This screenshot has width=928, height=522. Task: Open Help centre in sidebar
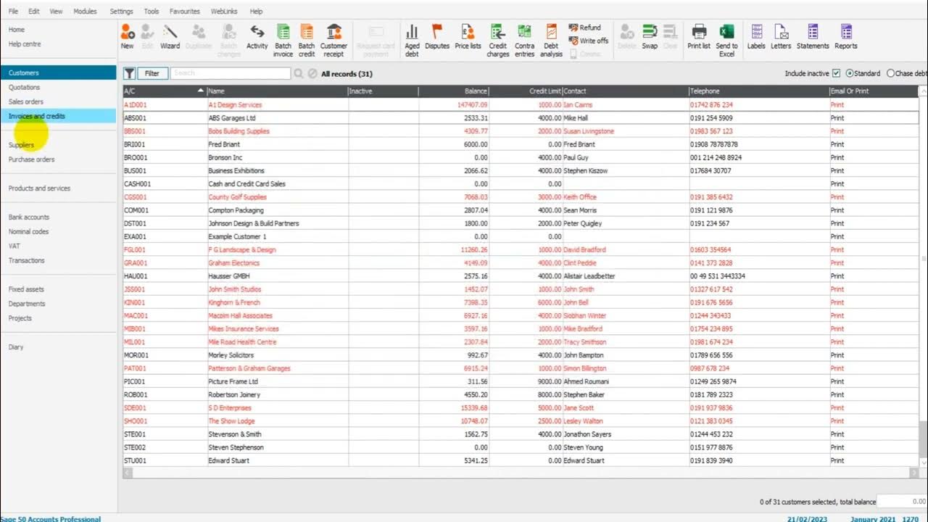[x=25, y=44]
